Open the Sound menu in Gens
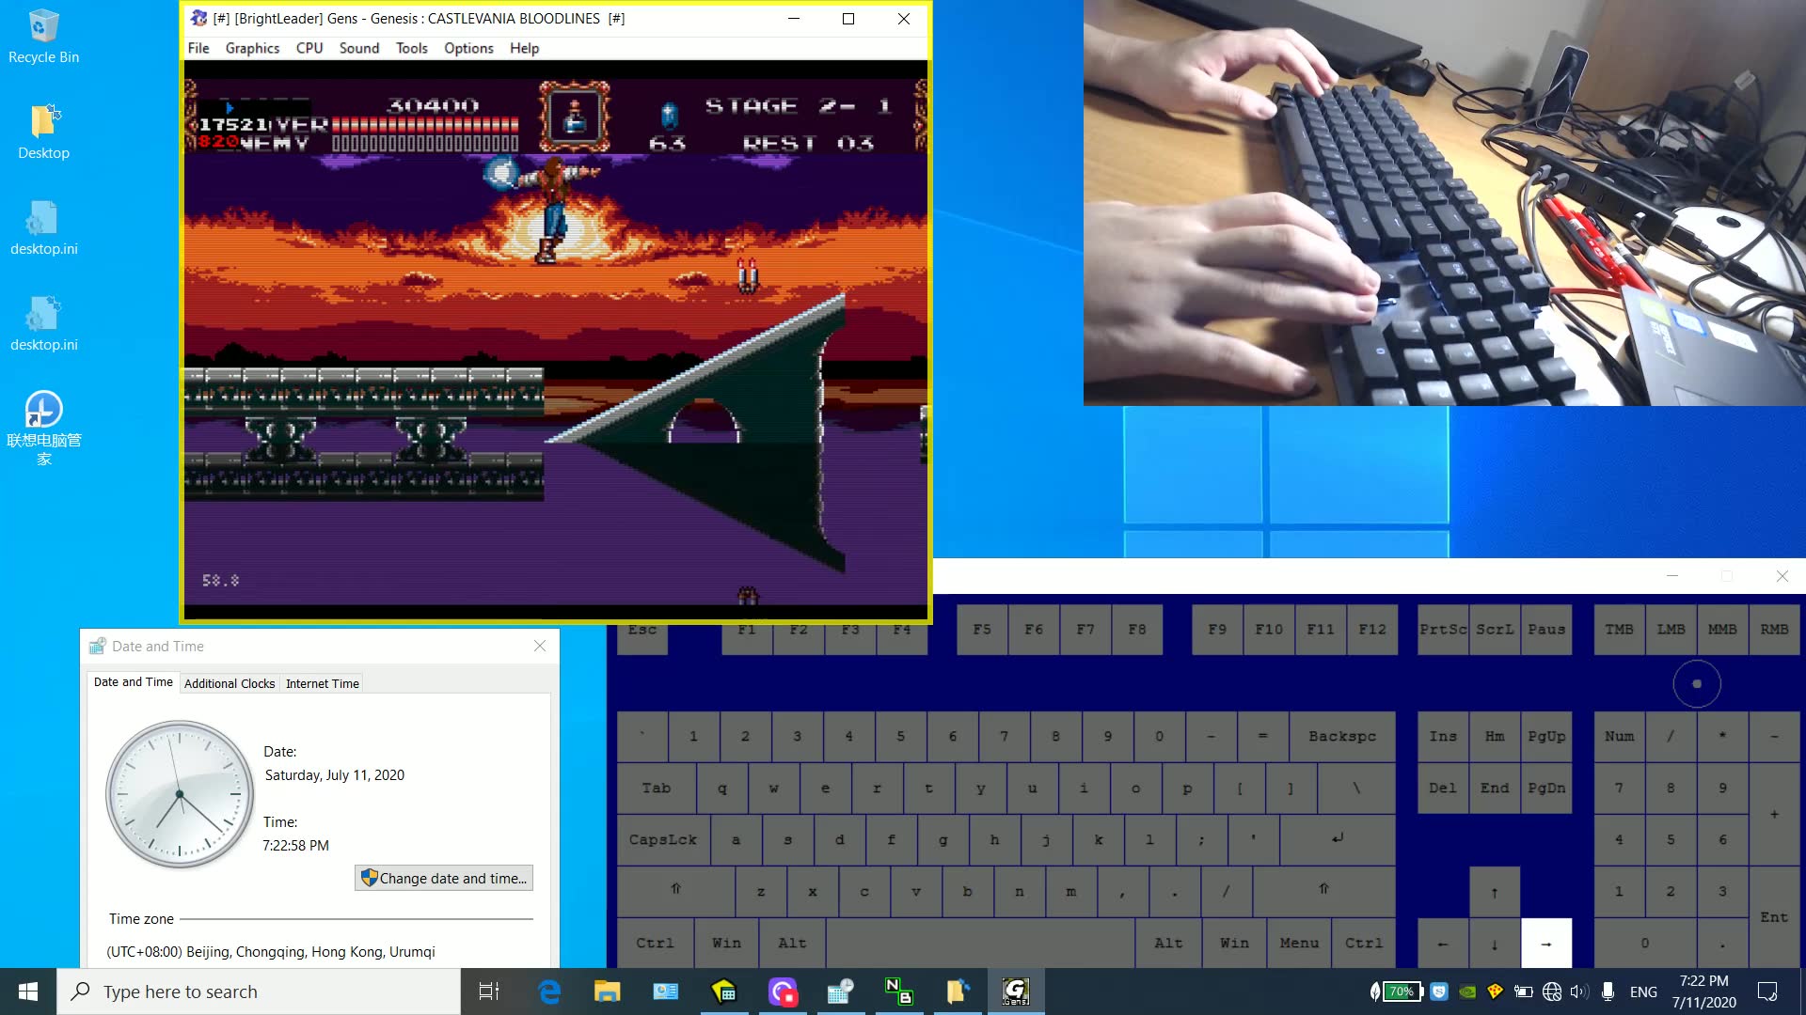Viewport: 1806px width, 1015px height. (359, 48)
